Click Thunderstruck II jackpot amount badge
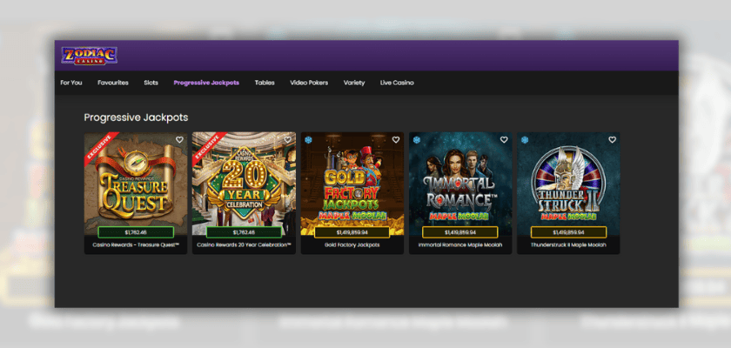Screen dimensions: 731x348 [x=569, y=232]
